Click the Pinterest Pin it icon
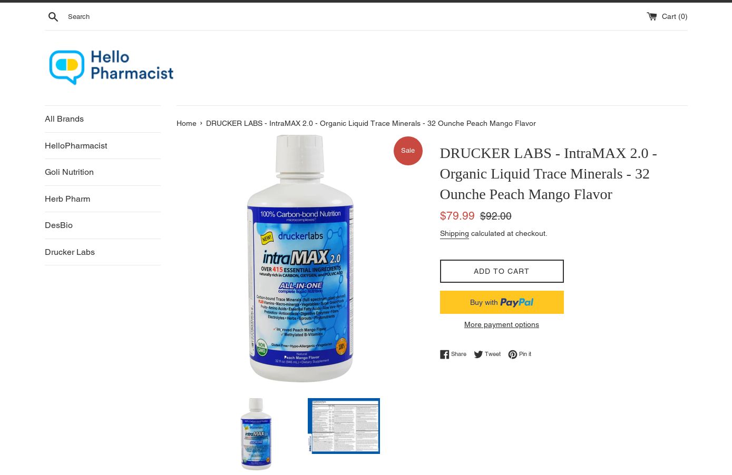 click(x=513, y=354)
